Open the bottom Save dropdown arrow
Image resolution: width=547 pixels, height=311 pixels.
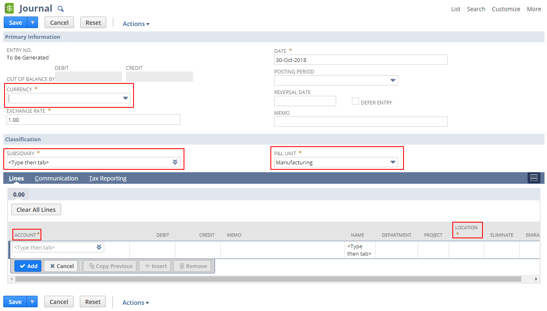(x=32, y=302)
